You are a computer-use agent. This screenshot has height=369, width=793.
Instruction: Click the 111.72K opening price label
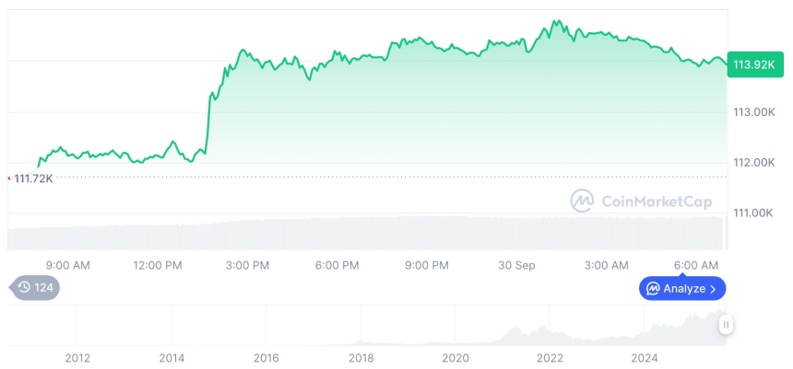point(34,178)
